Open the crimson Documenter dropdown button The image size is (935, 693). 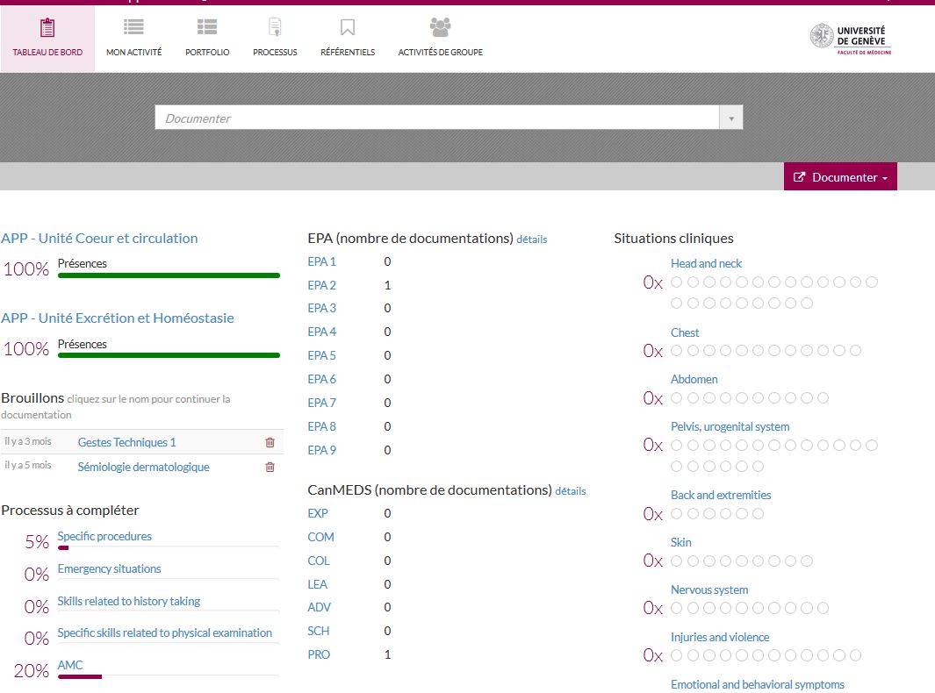[x=840, y=177]
